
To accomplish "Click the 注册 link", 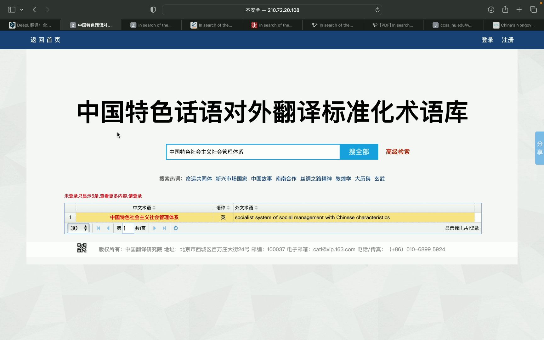I will point(507,40).
